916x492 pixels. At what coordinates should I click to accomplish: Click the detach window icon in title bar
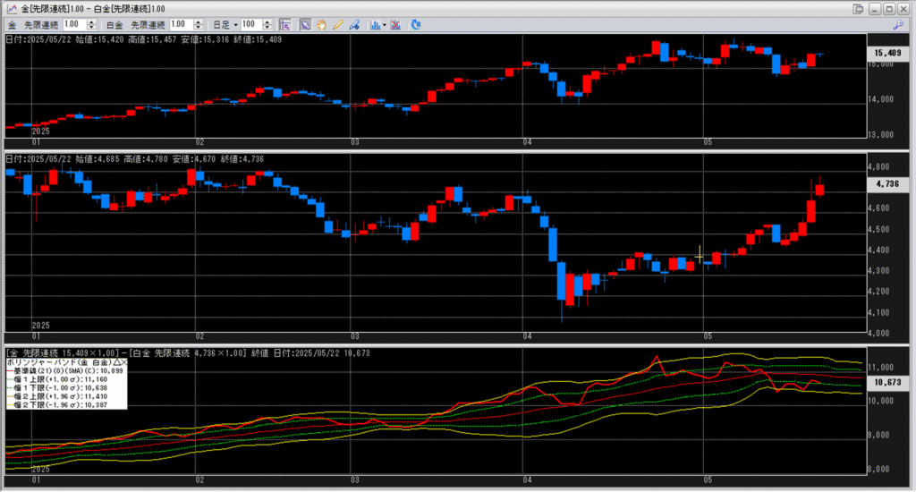click(x=859, y=8)
